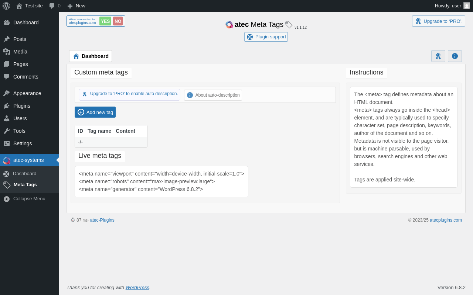Screen dimensions: 473x295
Task: Open the Plugin support button
Action: pyautogui.click(x=266, y=37)
